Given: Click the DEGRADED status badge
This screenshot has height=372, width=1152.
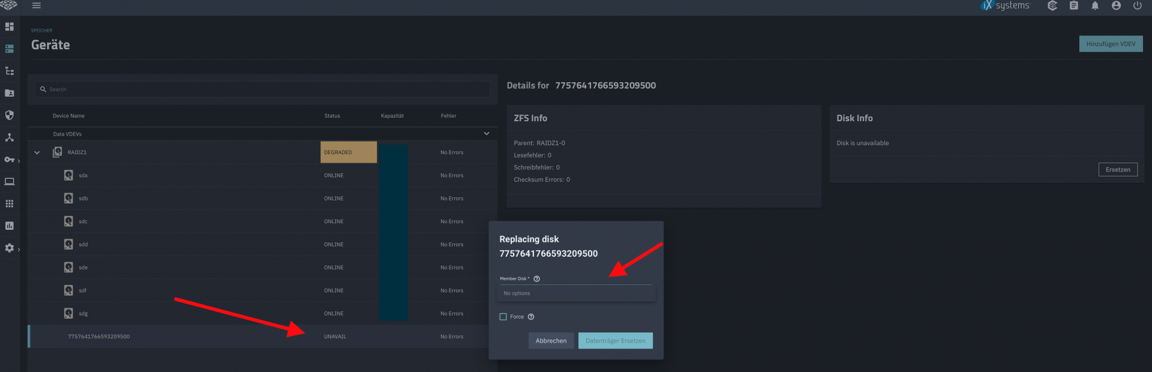Looking at the screenshot, I should (x=349, y=152).
